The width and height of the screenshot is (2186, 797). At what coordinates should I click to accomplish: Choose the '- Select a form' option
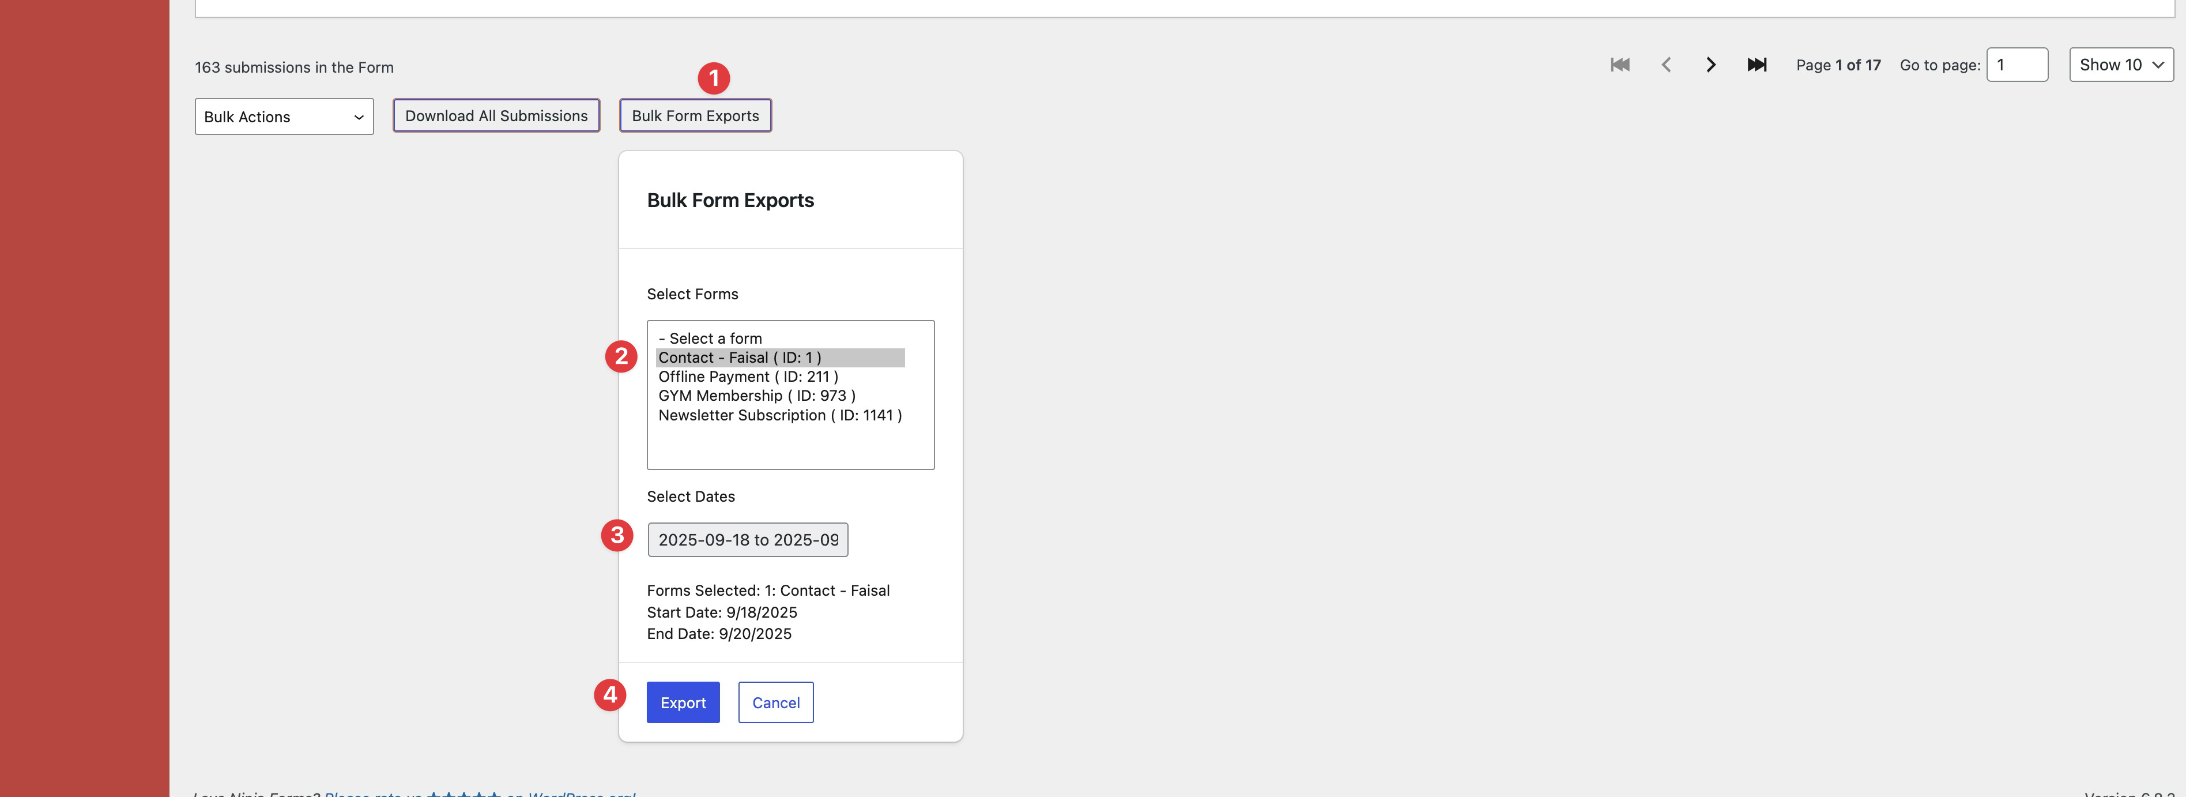point(710,338)
